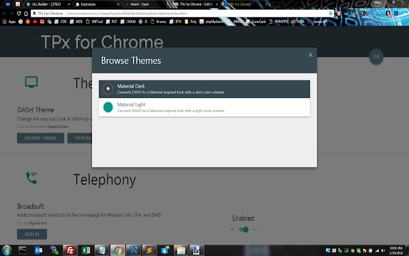Open the JS bookmark
409x256 pixels.
click(x=143, y=22)
